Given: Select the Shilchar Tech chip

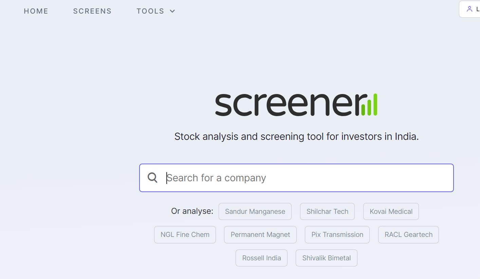Looking at the screenshot, I should point(327,211).
